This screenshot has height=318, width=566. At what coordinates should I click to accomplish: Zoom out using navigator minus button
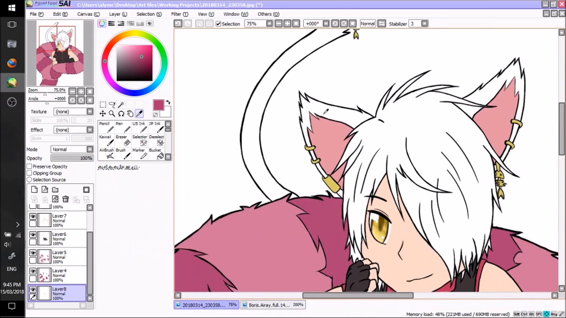coord(72,91)
